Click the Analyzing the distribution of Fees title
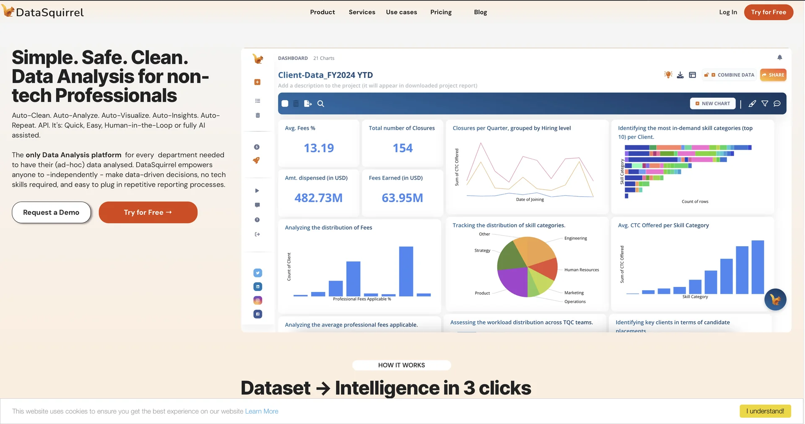This screenshot has width=805, height=424. (x=329, y=228)
